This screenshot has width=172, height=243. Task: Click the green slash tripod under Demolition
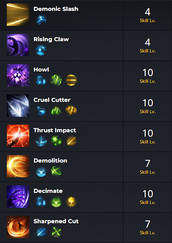pyautogui.click(x=56, y=171)
